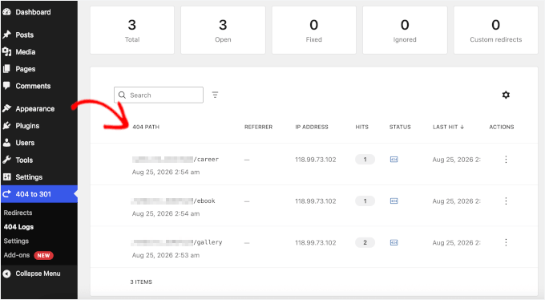Viewport: 545px width, 300px height.
Task: Click the 404 status icon for /gallery
Action: tap(394, 242)
